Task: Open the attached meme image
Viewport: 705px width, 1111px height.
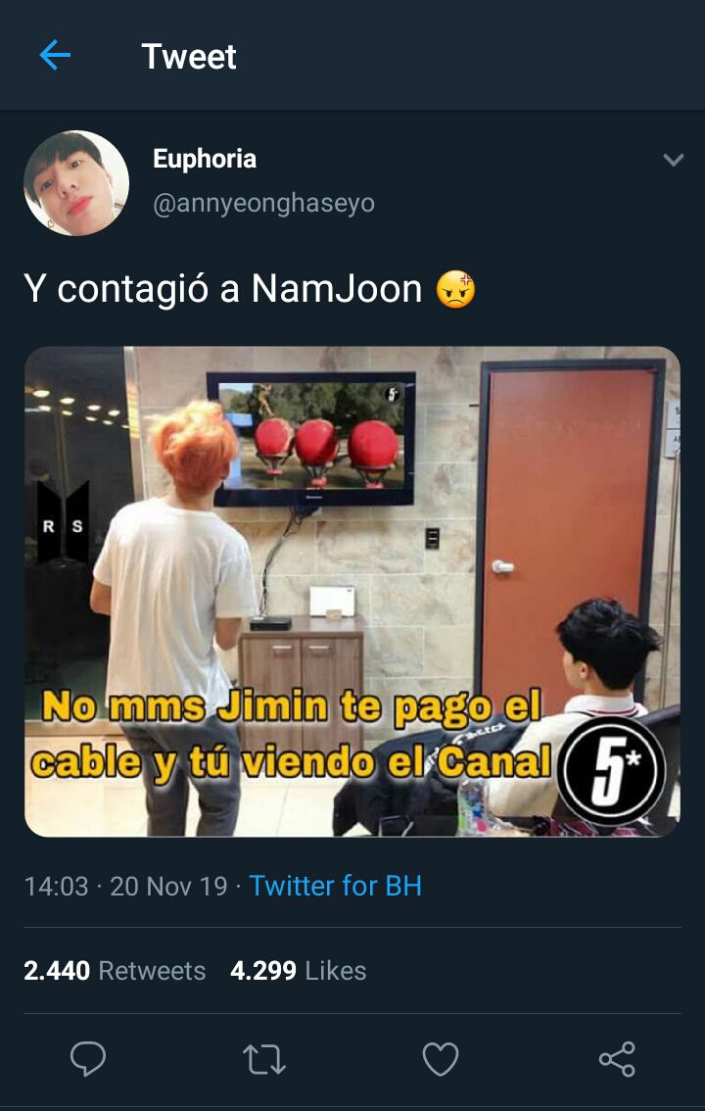Action: click(x=352, y=591)
